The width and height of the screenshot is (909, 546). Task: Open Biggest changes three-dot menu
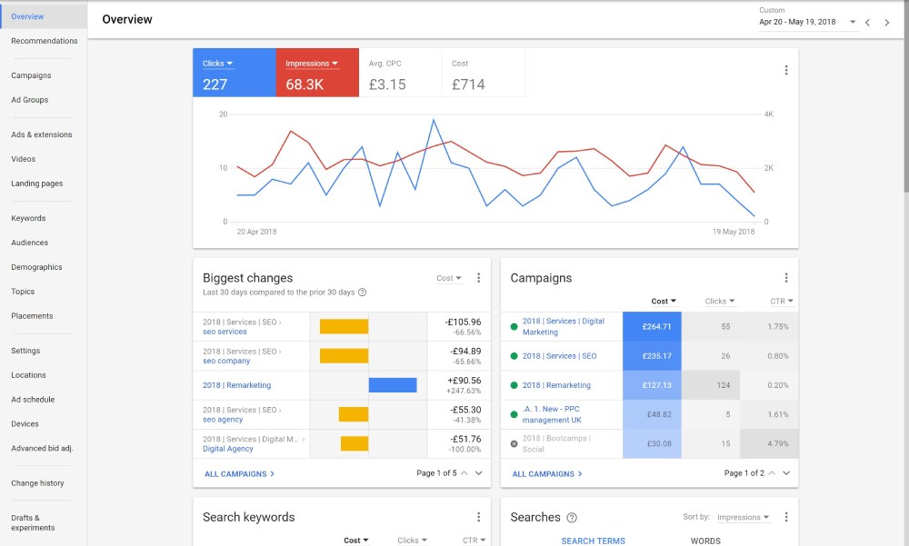[x=478, y=278]
